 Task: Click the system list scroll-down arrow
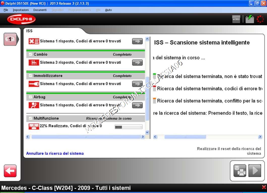point(147,132)
